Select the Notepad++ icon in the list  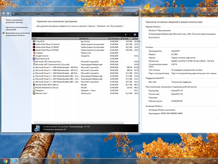[34, 90]
